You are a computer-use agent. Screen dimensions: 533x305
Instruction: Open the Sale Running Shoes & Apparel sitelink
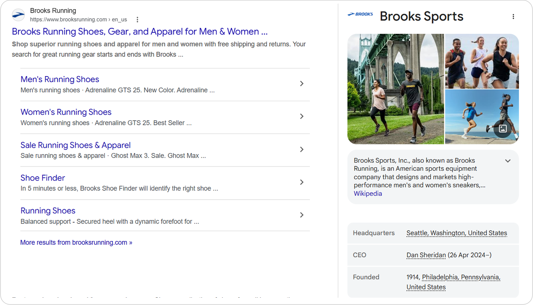tap(76, 145)
